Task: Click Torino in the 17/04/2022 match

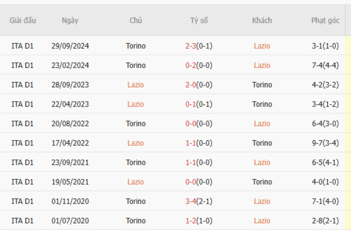Action: point(262,143)
